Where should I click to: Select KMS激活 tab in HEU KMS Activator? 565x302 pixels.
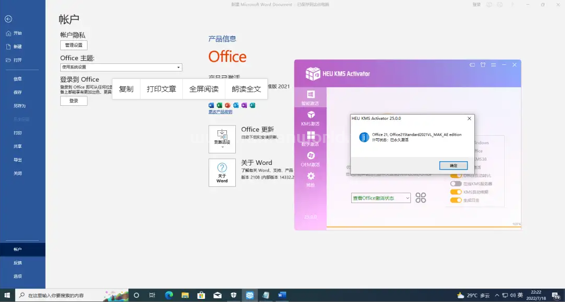click(x=310, y=118)
